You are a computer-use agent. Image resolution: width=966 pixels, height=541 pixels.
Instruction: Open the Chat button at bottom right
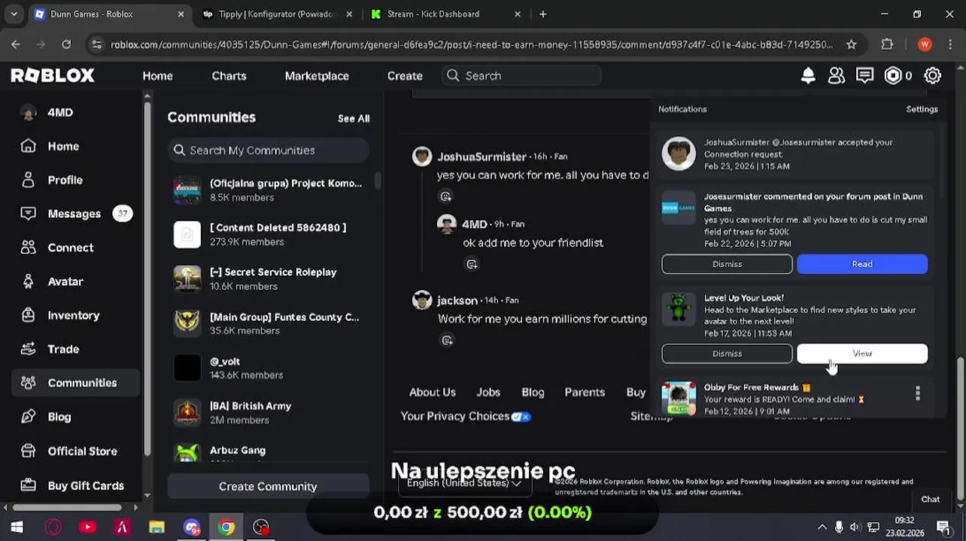[931, 499]
